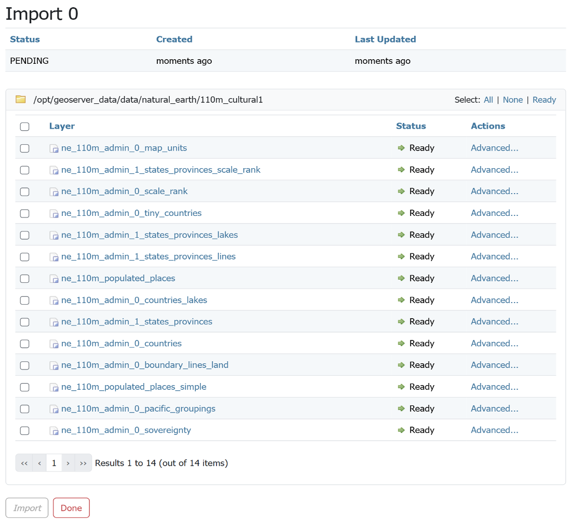This screenshot has height=519, width=571.
Task: Click the Import button
Action: (x=27, y=508)
